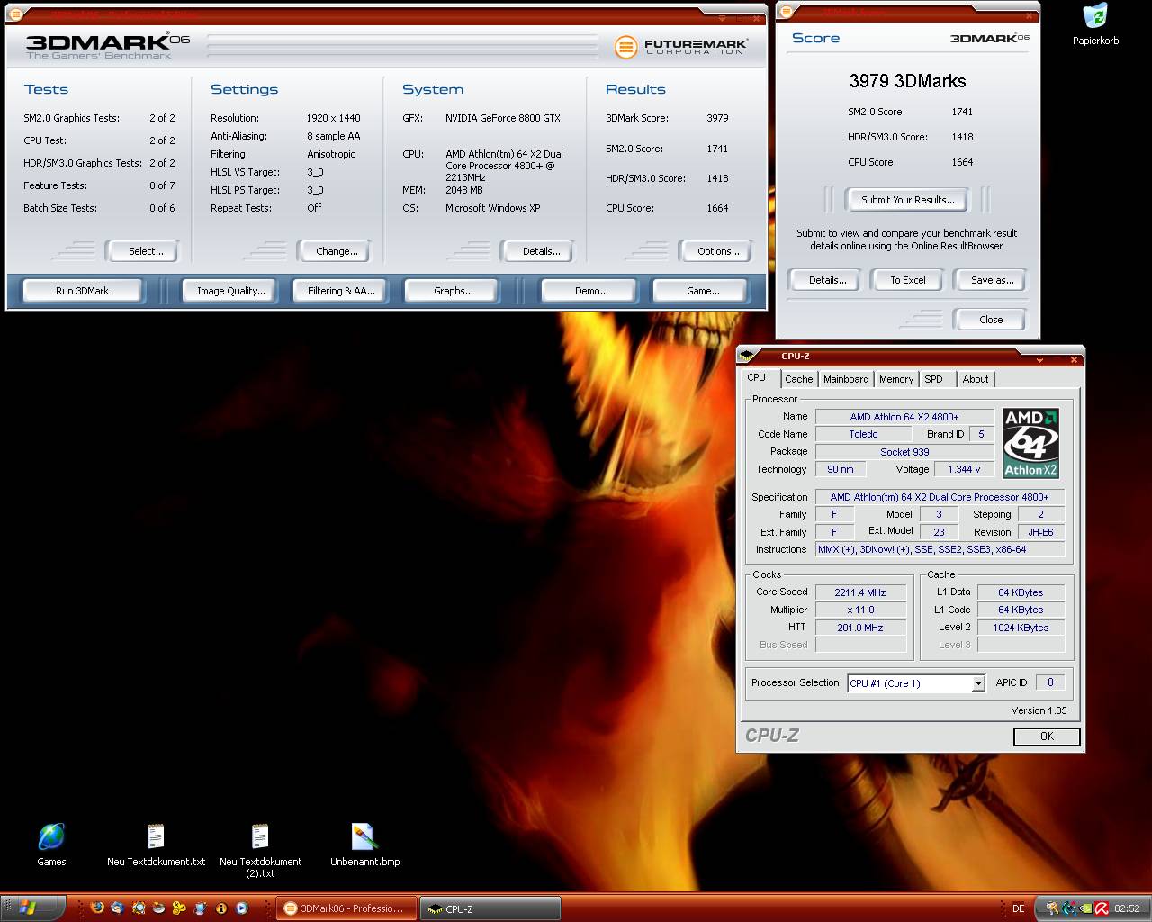Click the NVIDIA tray icon

coord(1085,908)
